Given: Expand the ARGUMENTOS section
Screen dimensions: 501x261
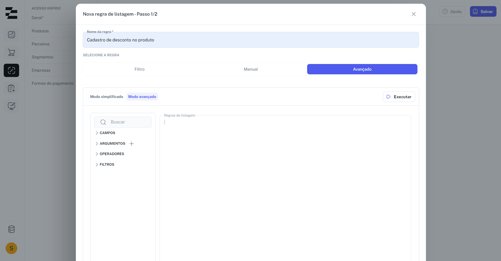Looking at the screenshot, I should pyautogui.click(x=110, y=144).
